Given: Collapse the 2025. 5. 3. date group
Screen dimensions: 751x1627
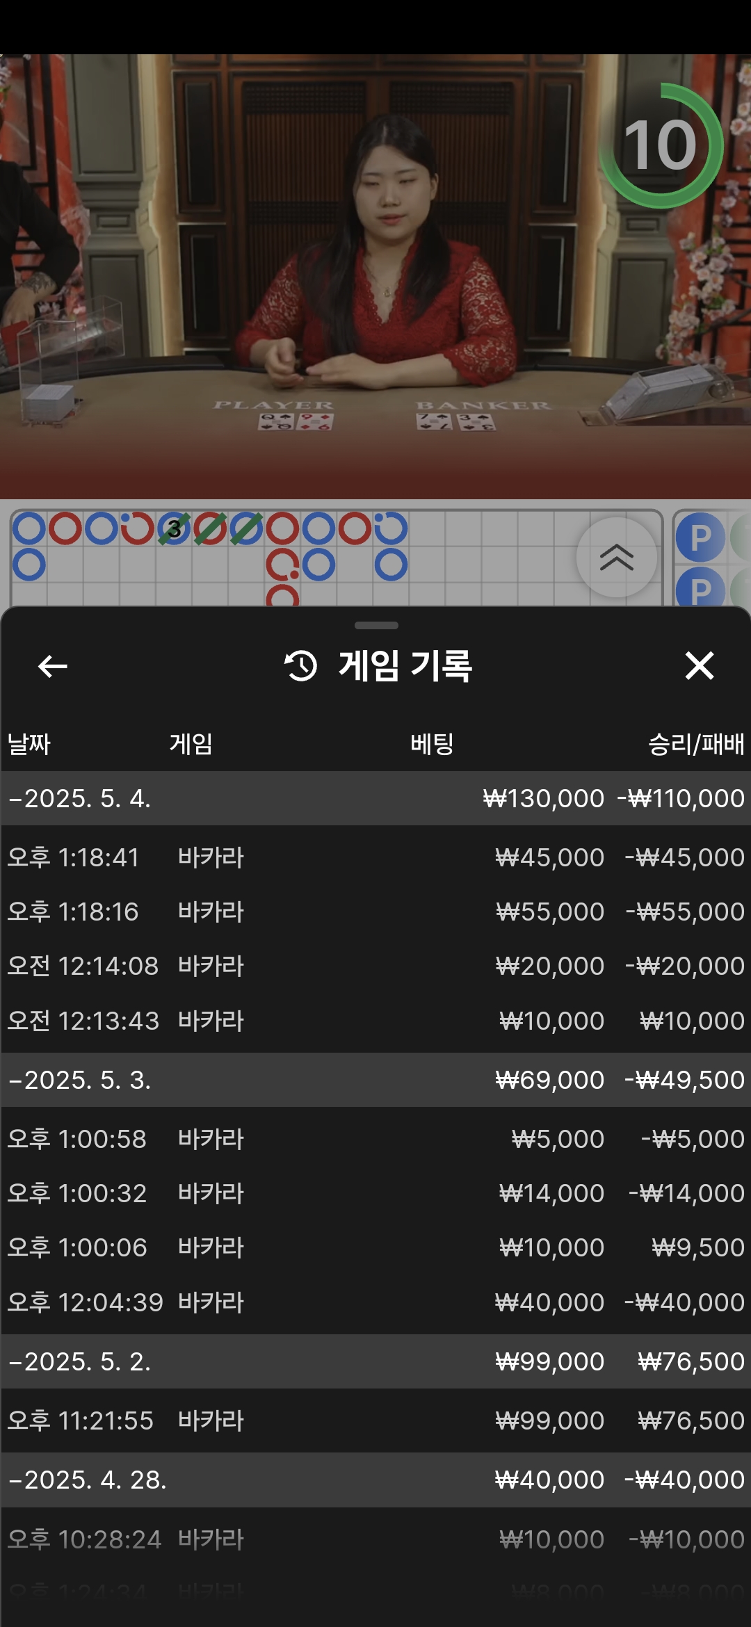Looking at the screenshot, I should (80, 1080).
